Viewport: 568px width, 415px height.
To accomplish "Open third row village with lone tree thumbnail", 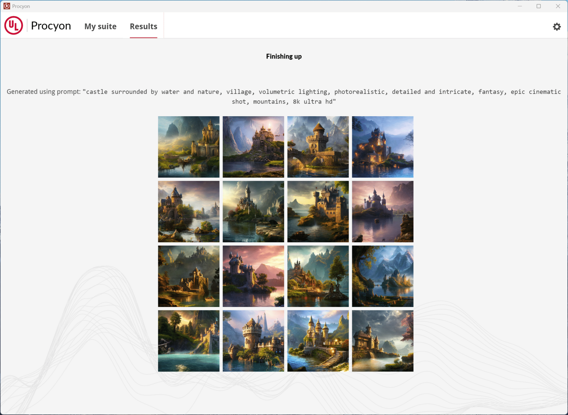I will (318, 276).
